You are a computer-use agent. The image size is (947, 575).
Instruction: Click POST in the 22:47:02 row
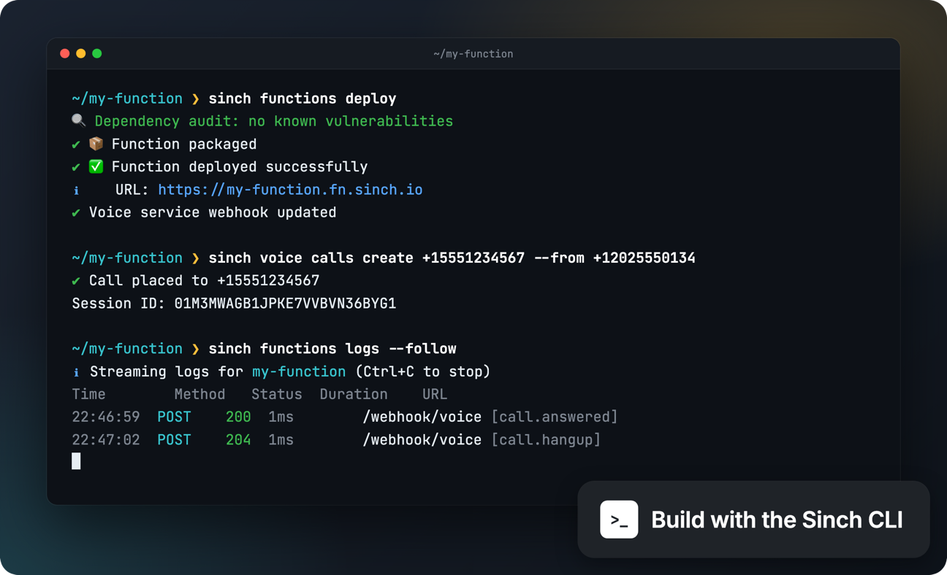(174, 440)
